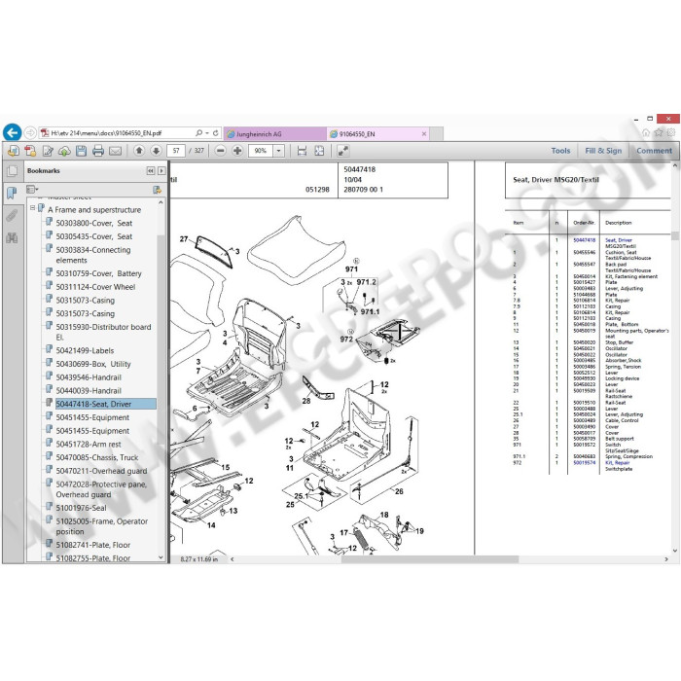Collapse Bookmarks panel with double-arrow button
The height and width of the screenshot is (681, 681).
(x=151, y=170)
